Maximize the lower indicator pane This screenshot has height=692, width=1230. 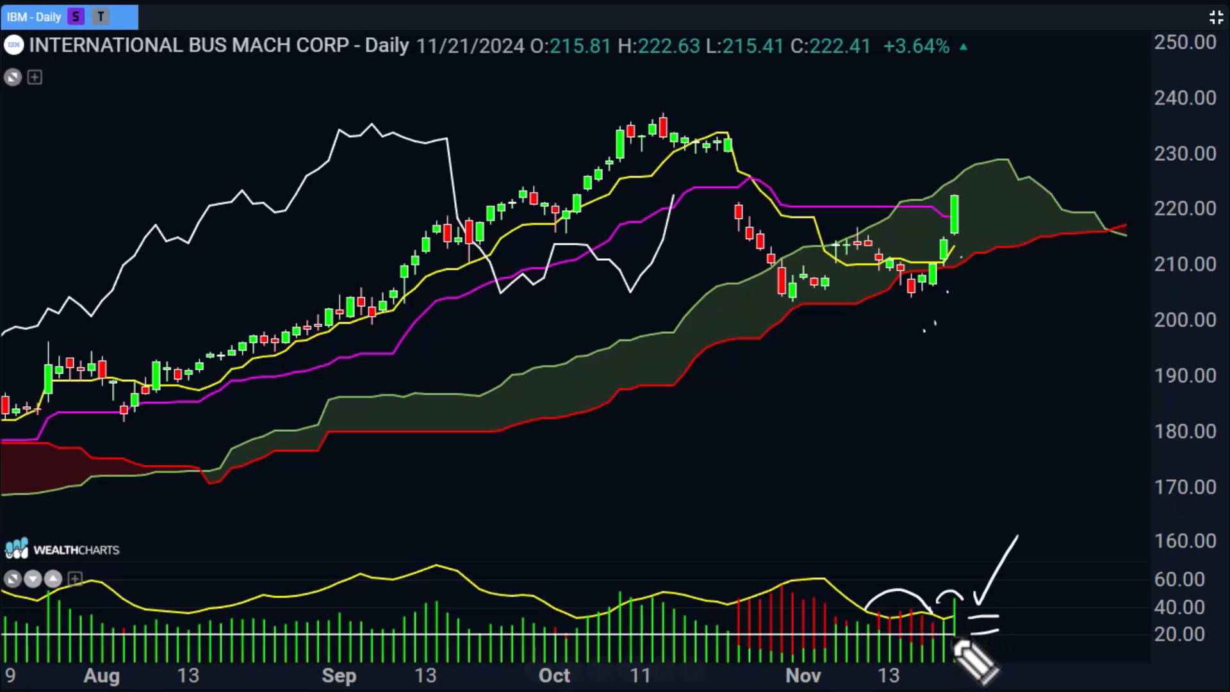click(x=13, y=579)
